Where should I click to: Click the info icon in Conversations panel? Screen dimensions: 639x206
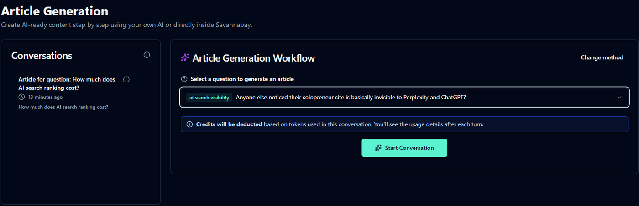(147, 55)
